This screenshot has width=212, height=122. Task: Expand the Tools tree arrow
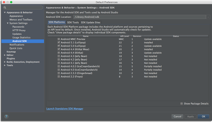5,65
